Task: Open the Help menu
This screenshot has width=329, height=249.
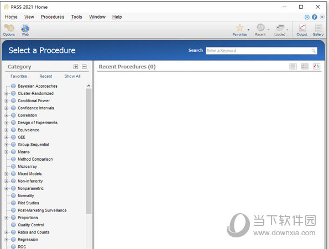Action: click(x=117, y=17)
